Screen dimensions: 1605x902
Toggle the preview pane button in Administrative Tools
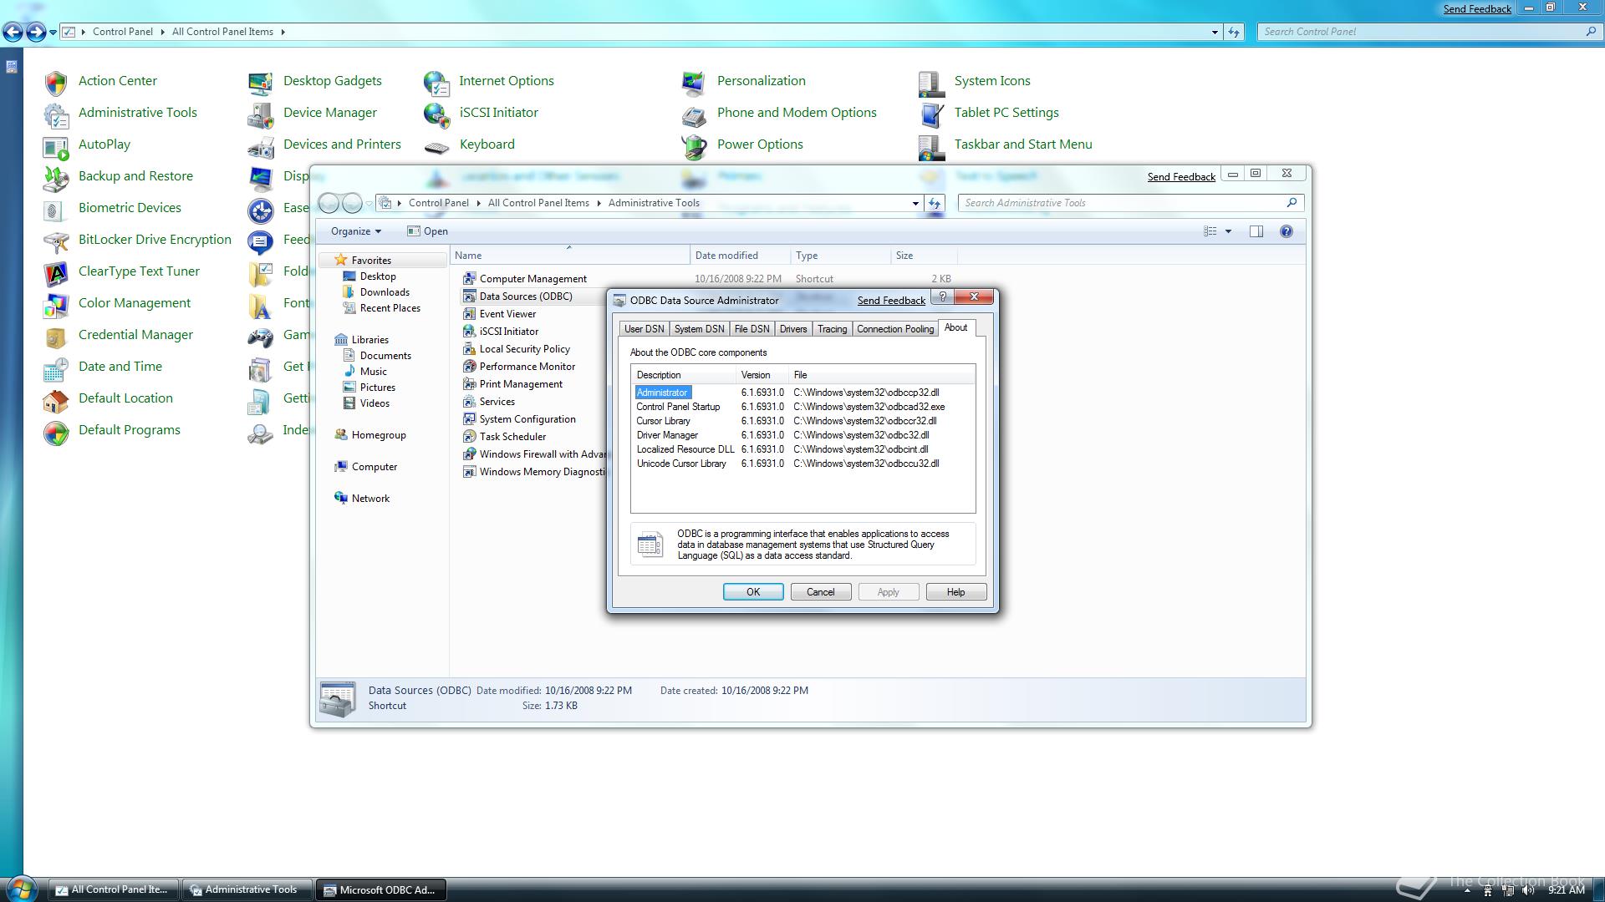[1256, 231]
